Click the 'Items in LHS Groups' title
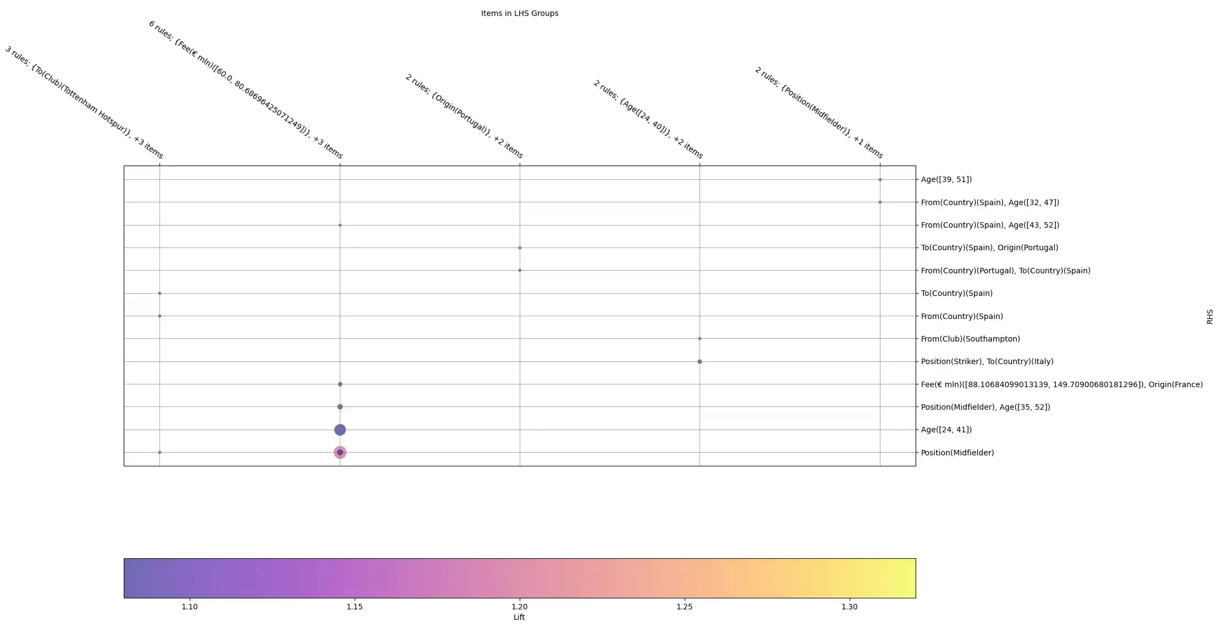1223x627 pixels. pyautogui.click(x=519, y=13)
